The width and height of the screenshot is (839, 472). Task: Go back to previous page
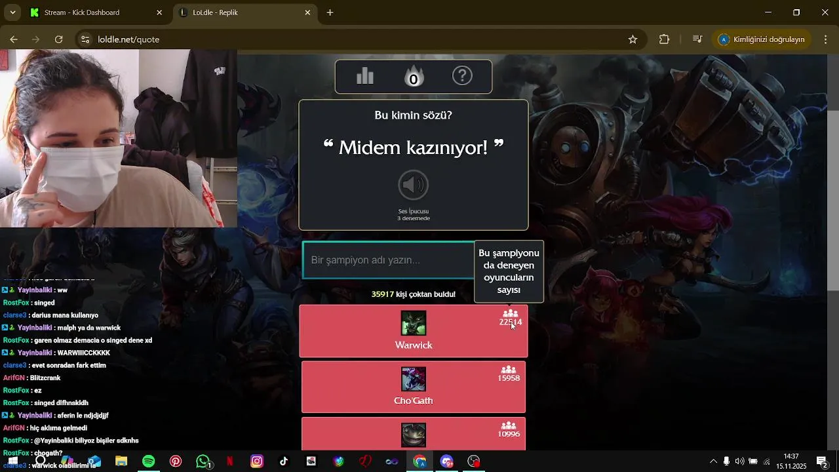pyautogui.click(x=14, y=39)
